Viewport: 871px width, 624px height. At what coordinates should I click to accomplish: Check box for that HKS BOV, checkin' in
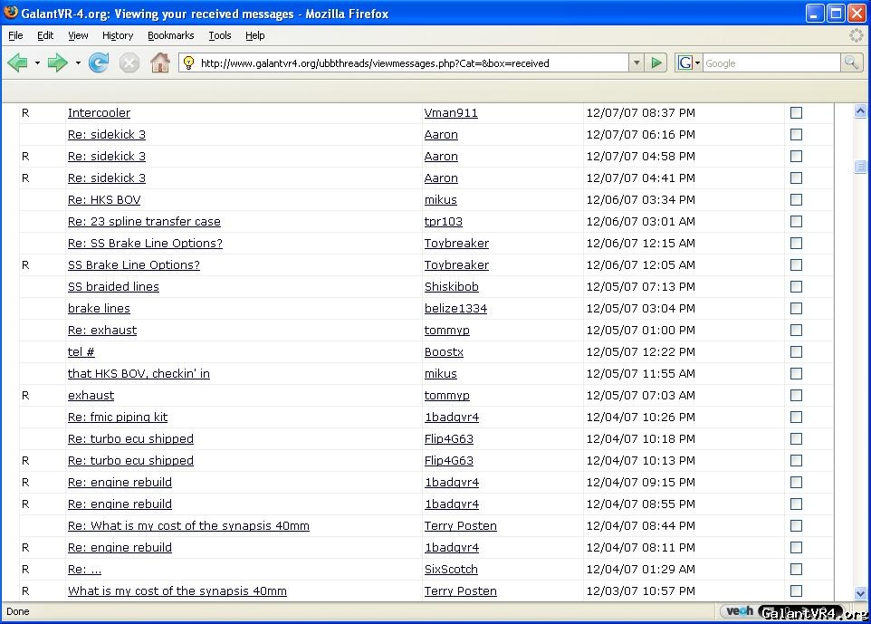pos(796,373)
